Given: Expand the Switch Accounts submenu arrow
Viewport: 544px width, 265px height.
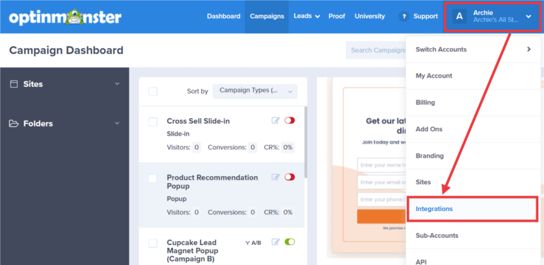Looking at the screenshot, I should pyautogui.click(x=529, y=49).
